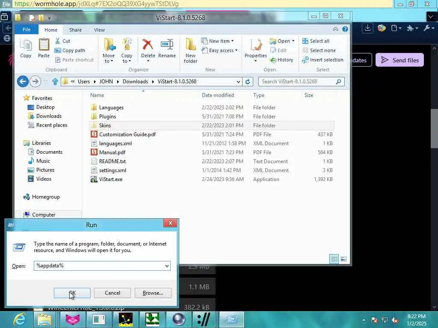This screenshot has height=328, width=438.
Task: Select Desktop under Favorites
Action: coord(41,107)
